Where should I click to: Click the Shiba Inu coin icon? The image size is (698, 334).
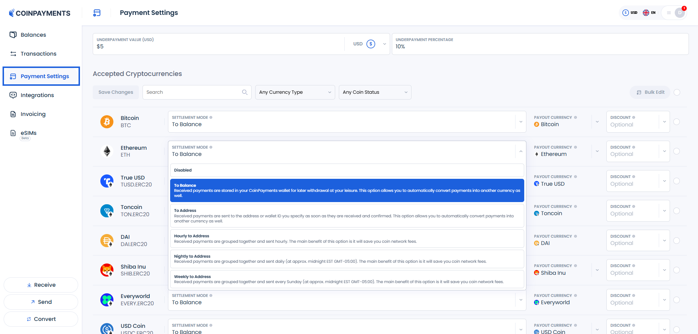107,270
